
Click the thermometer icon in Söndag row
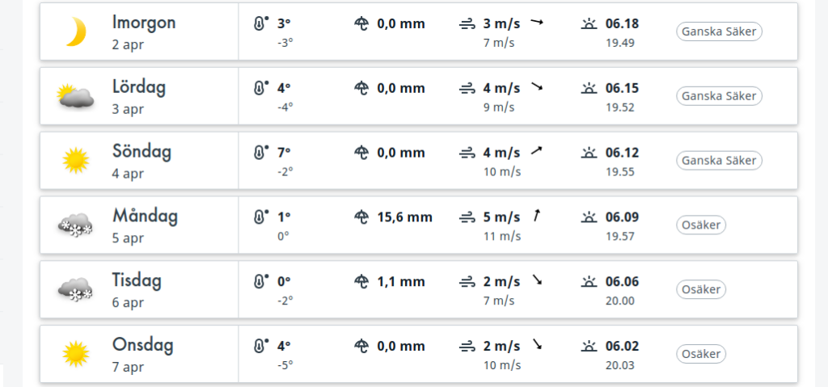pyautogui.click(x=260, y=153)
